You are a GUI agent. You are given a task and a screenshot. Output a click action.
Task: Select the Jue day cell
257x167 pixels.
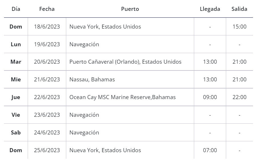(x=16, y=97)
